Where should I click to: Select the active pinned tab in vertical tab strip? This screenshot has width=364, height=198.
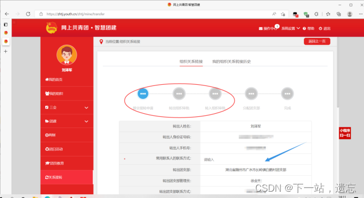(x=6, y=42)
